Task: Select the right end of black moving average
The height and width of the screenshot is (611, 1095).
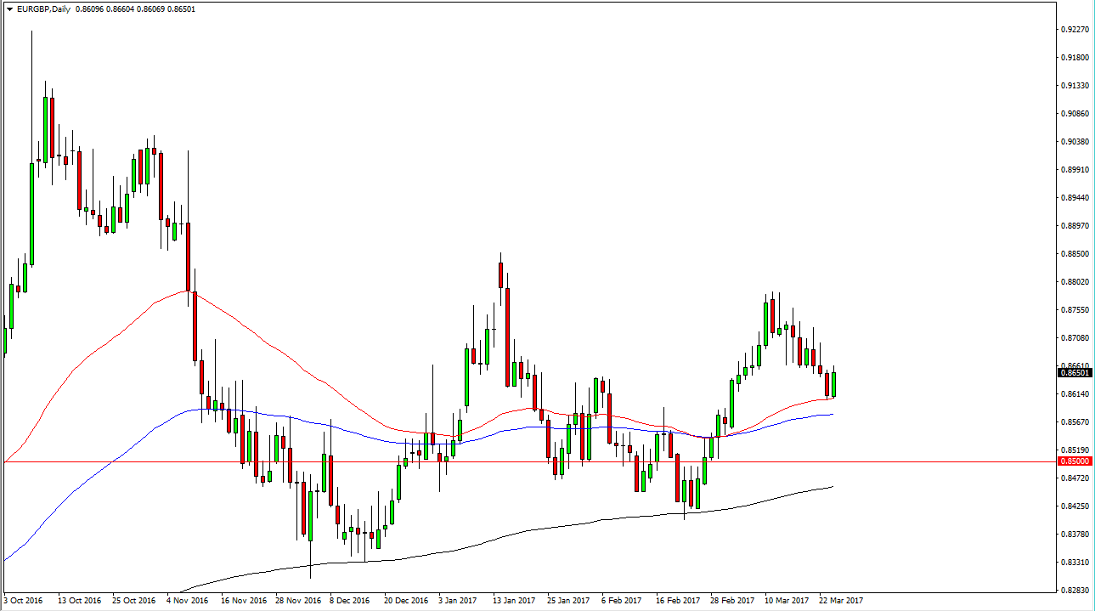Action: pyautogui.click(x=832, y=486)
